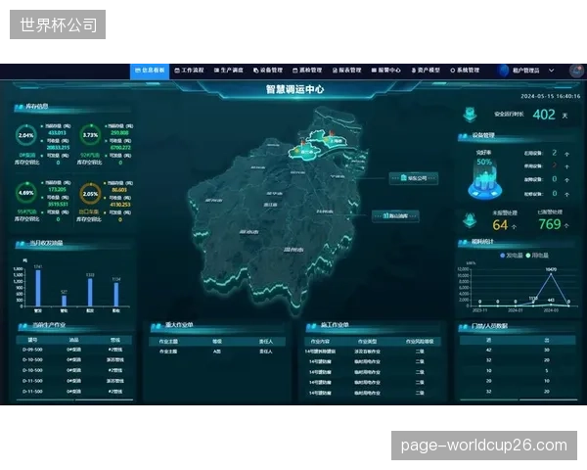Click the shield icon beside the 402 天 counter
587x470 pixels.
pyautogui.click(x=470, y=115)
